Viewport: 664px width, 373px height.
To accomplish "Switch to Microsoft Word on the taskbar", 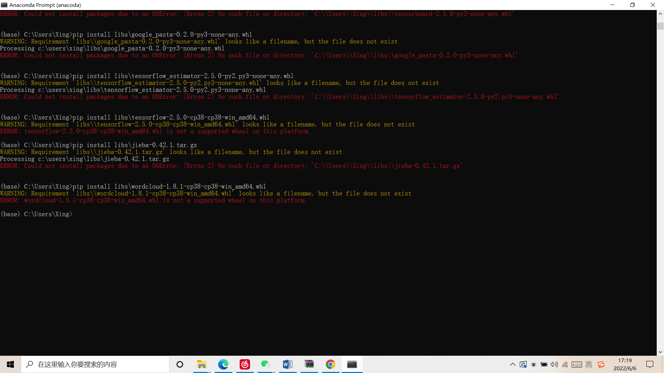I will (288, 364).
